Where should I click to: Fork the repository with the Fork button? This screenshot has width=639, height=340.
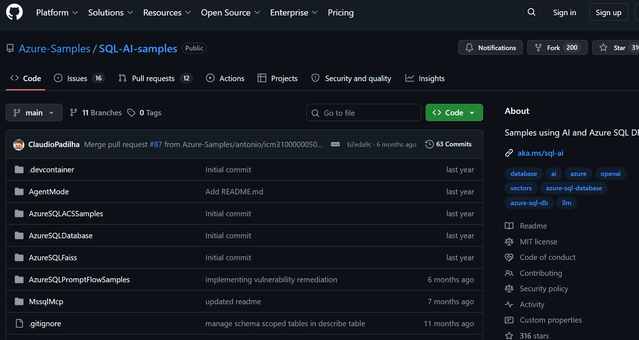[557, 48]
